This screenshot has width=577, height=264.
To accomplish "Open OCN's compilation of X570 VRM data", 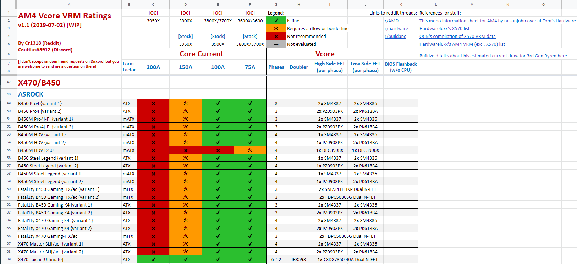I will 457,37.
